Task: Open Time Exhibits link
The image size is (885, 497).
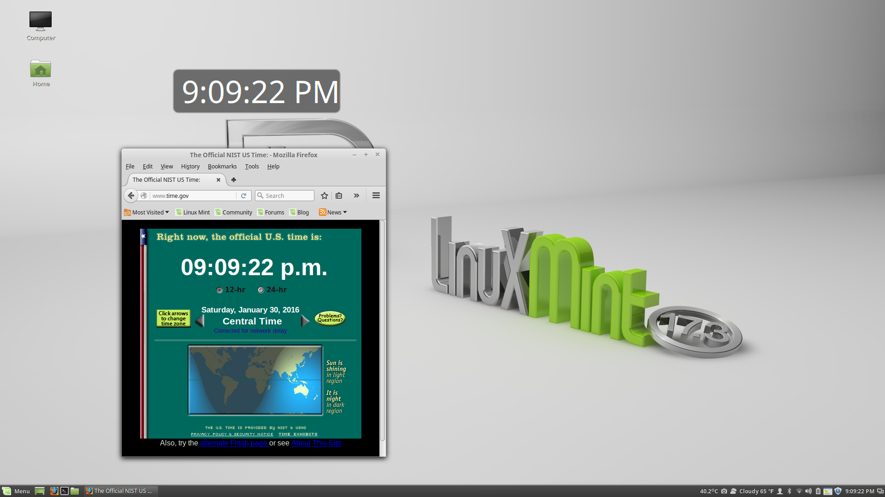Action: pos(298,434)
